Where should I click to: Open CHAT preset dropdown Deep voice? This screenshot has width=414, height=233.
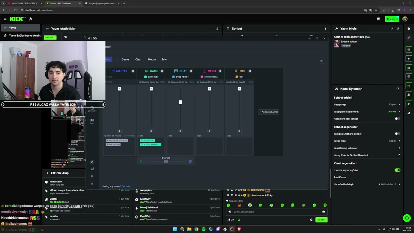tap(180, 77)
